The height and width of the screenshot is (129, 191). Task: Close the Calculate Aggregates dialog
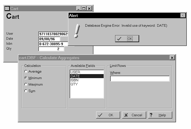pyautogui.click(x=172, y=58)
